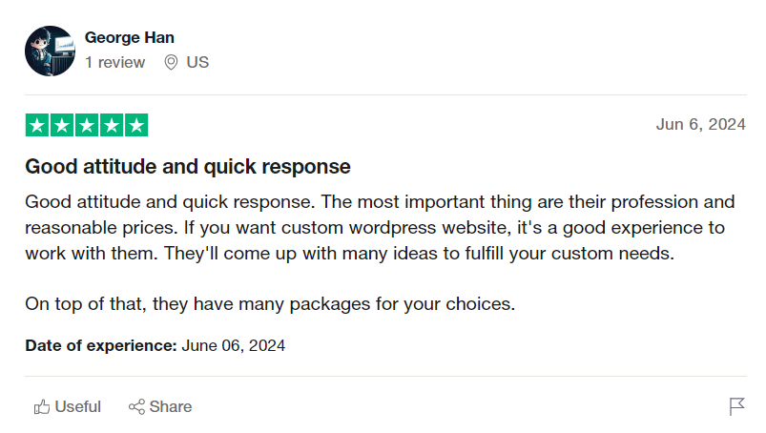
Task: Mark the review as Useful
Action: pos(77,407)
